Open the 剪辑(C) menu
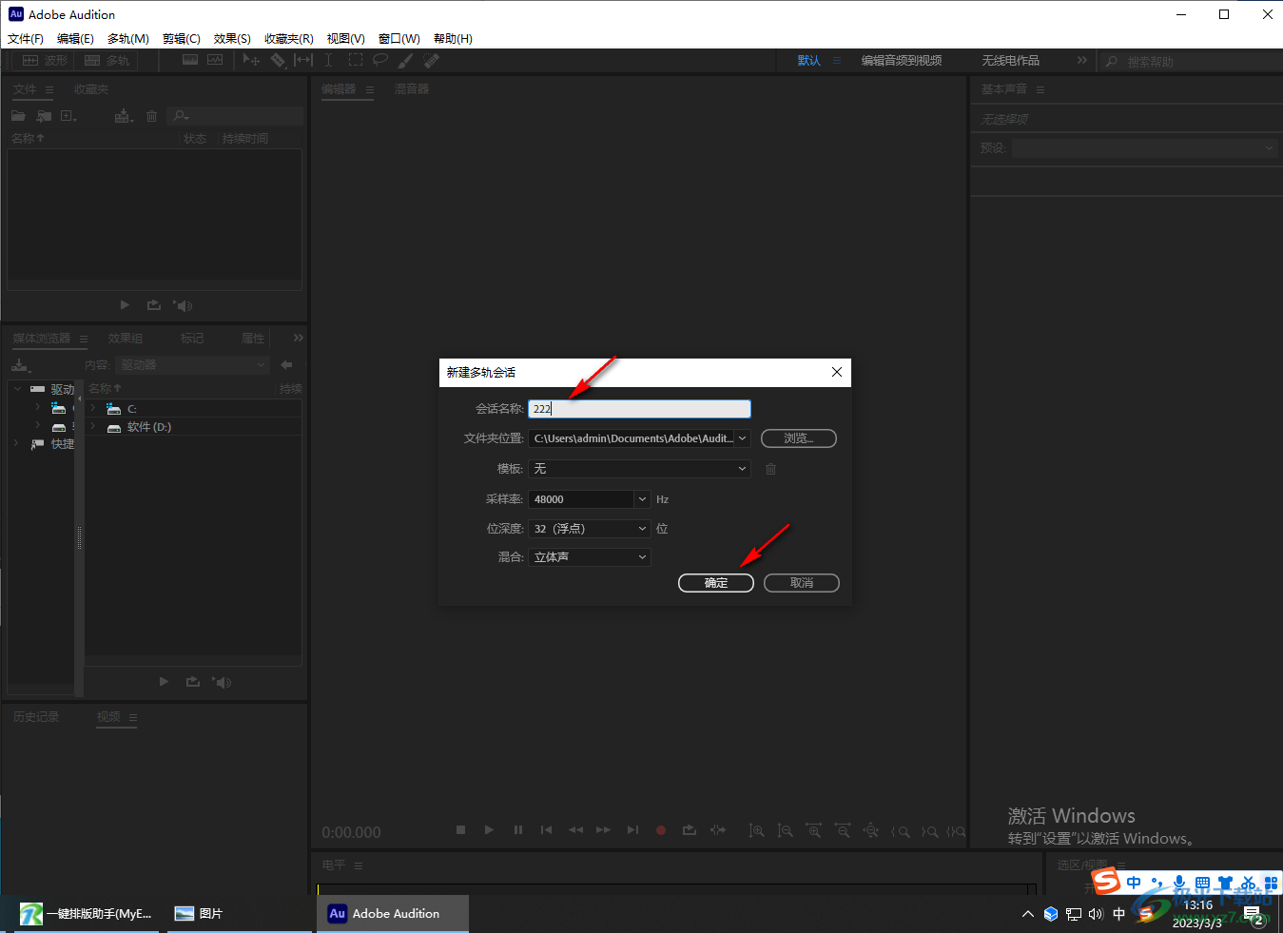This screenshot has height=933, width=1283. click(x=182, y=39)
